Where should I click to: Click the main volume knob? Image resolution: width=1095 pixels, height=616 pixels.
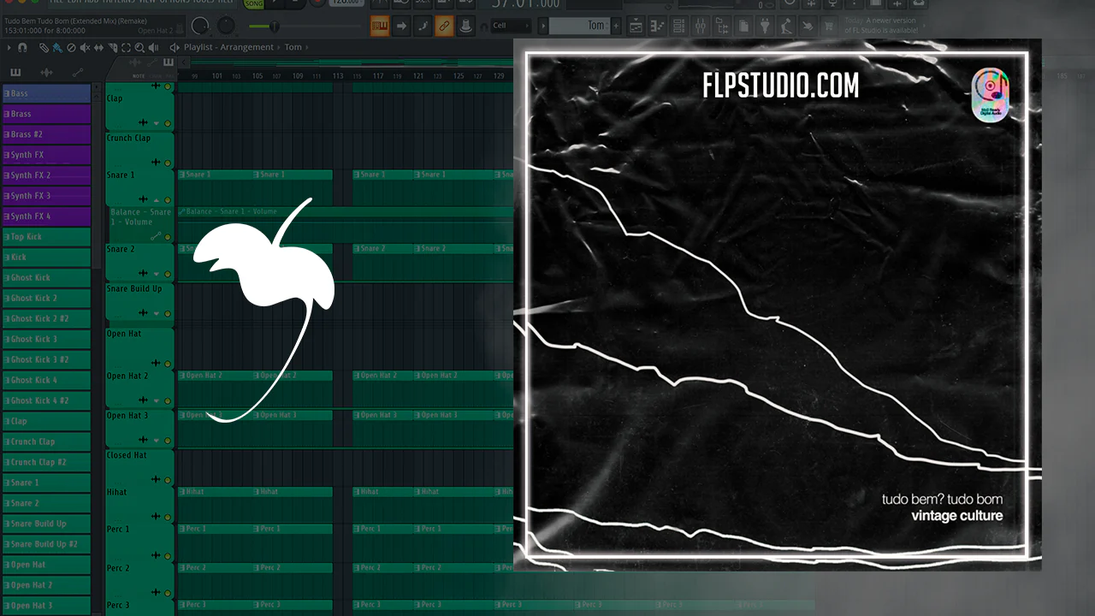tap(199, 27)
